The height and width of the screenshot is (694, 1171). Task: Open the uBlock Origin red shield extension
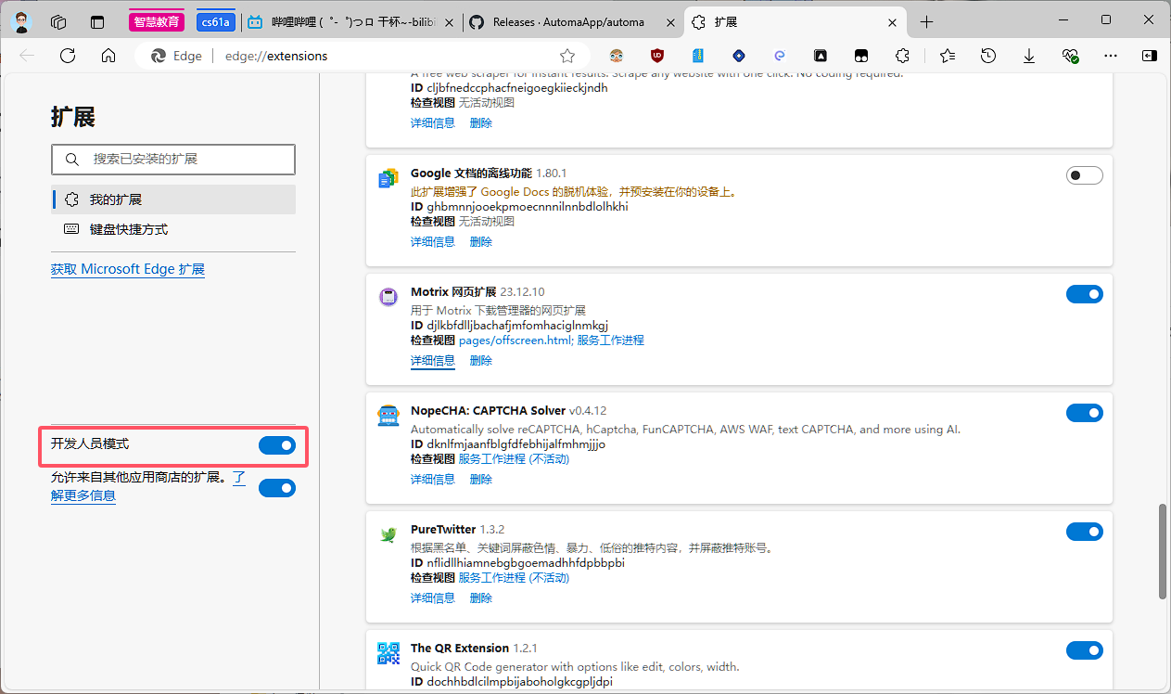tap(657, 56)
